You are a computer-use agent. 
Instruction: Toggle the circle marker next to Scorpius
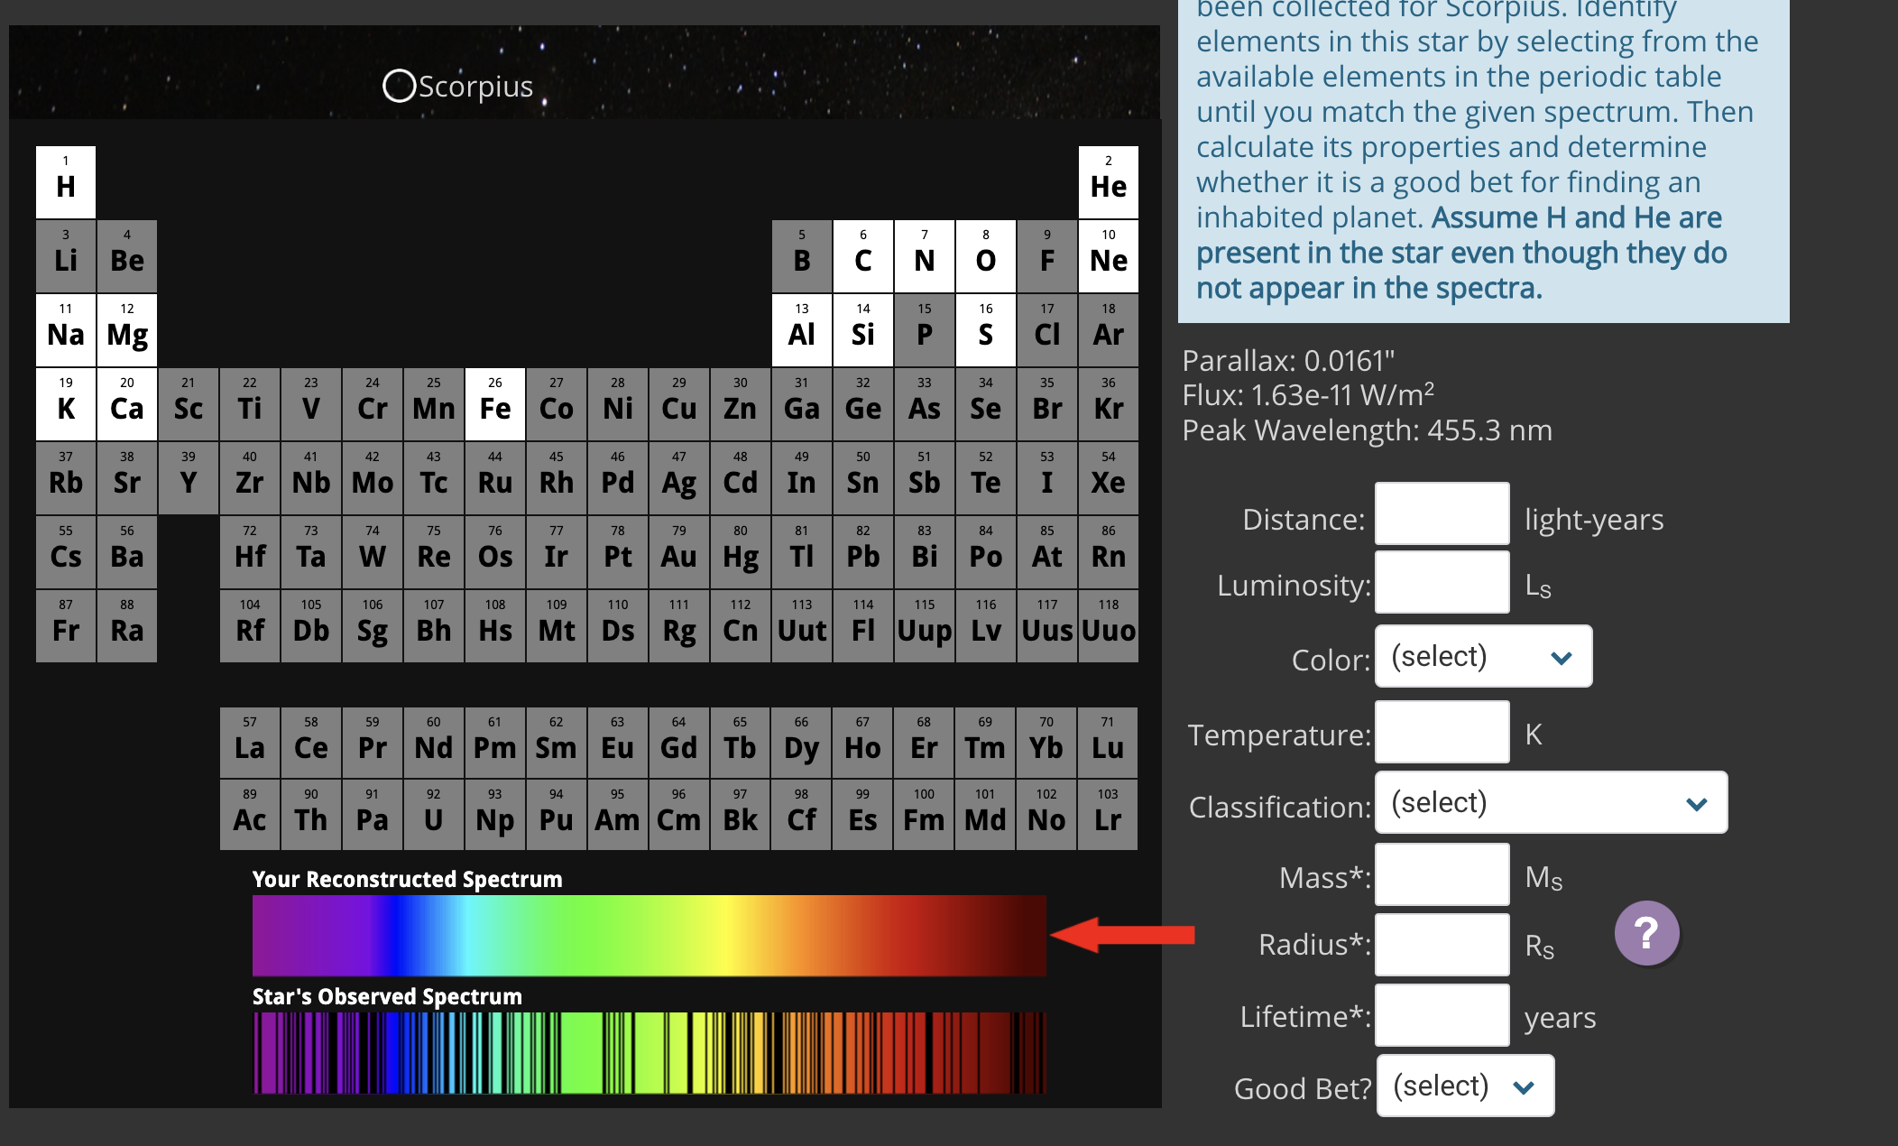399,86
